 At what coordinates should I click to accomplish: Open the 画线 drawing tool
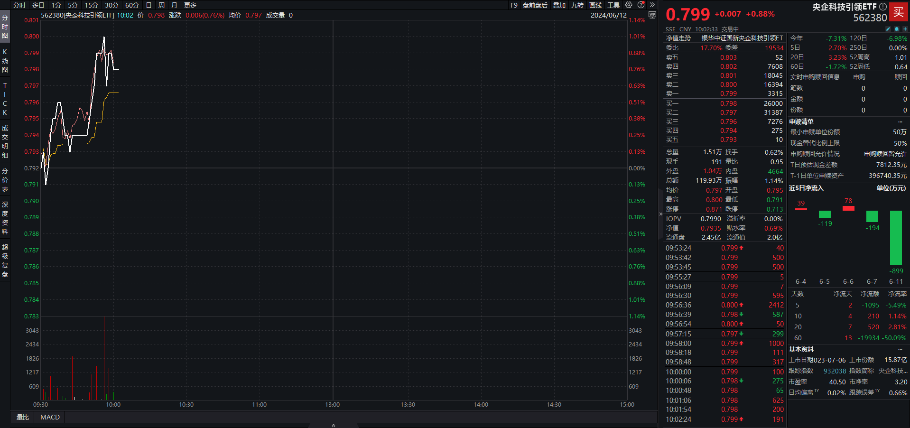[595, 5]
